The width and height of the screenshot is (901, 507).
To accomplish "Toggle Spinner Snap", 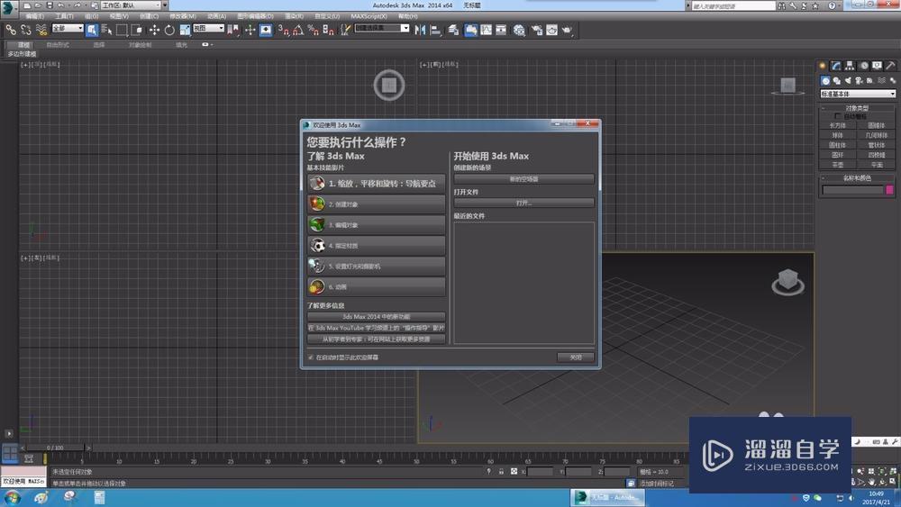I will [x=328, y=30].
